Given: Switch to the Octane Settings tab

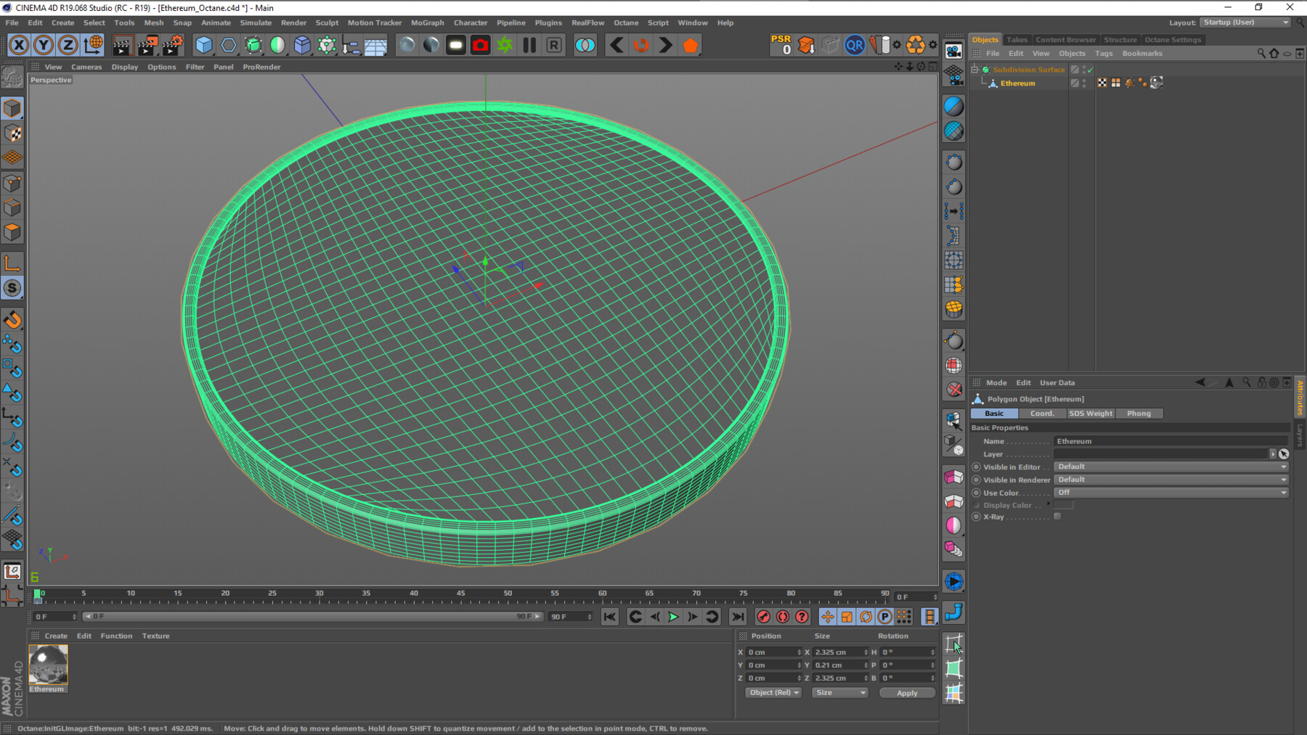Looking at the screenshot, I should tap(1173, 39).
